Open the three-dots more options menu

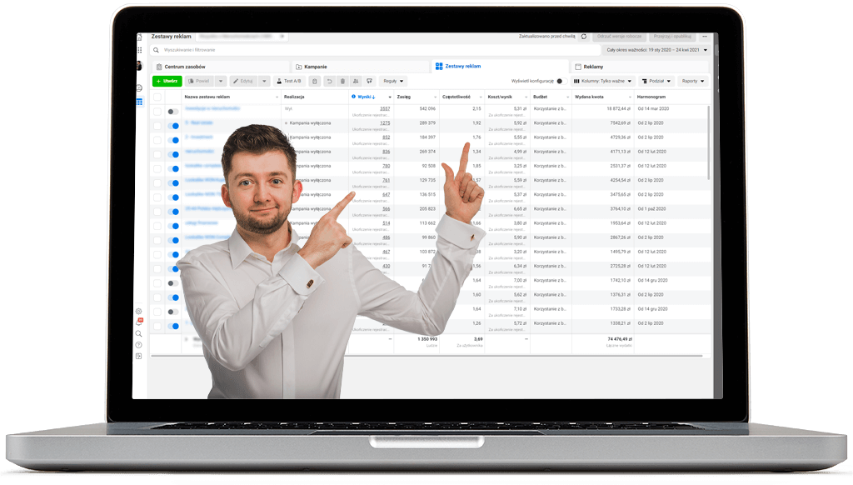(x=705, y=37)
